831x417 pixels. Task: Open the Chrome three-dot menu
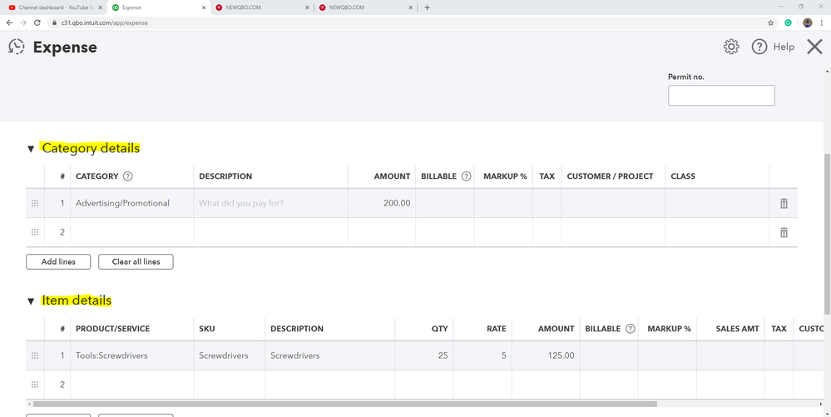pos(822,22)
